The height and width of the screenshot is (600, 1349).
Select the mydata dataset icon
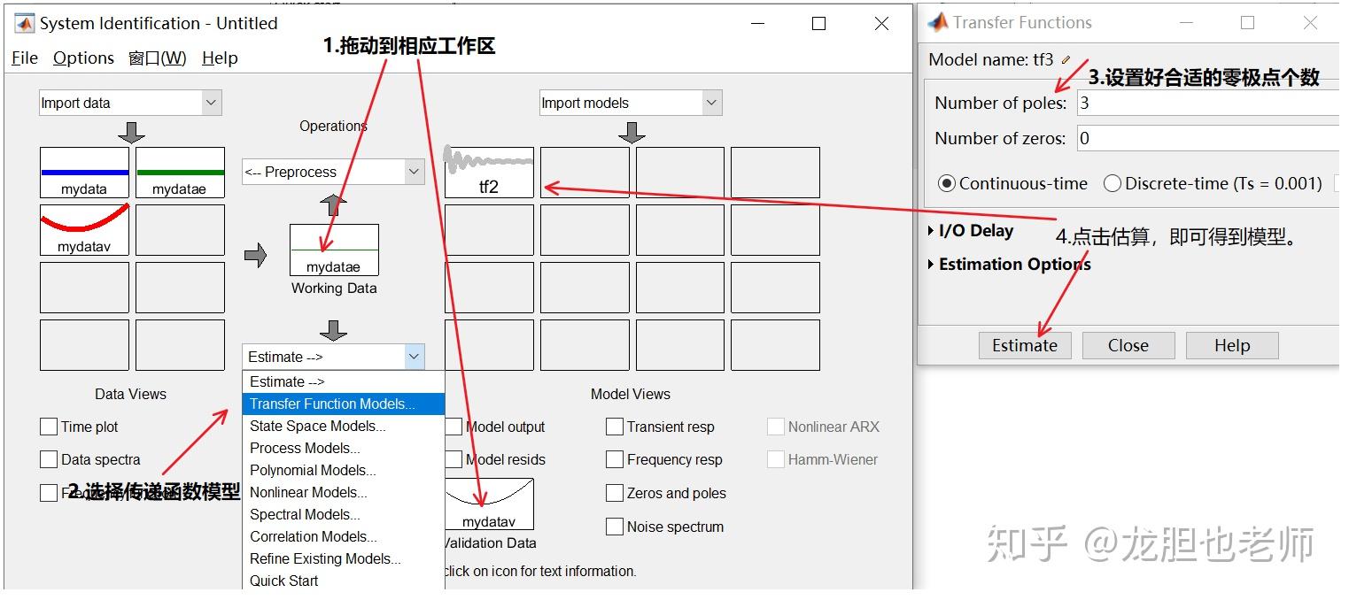click(x=84, y=173)
